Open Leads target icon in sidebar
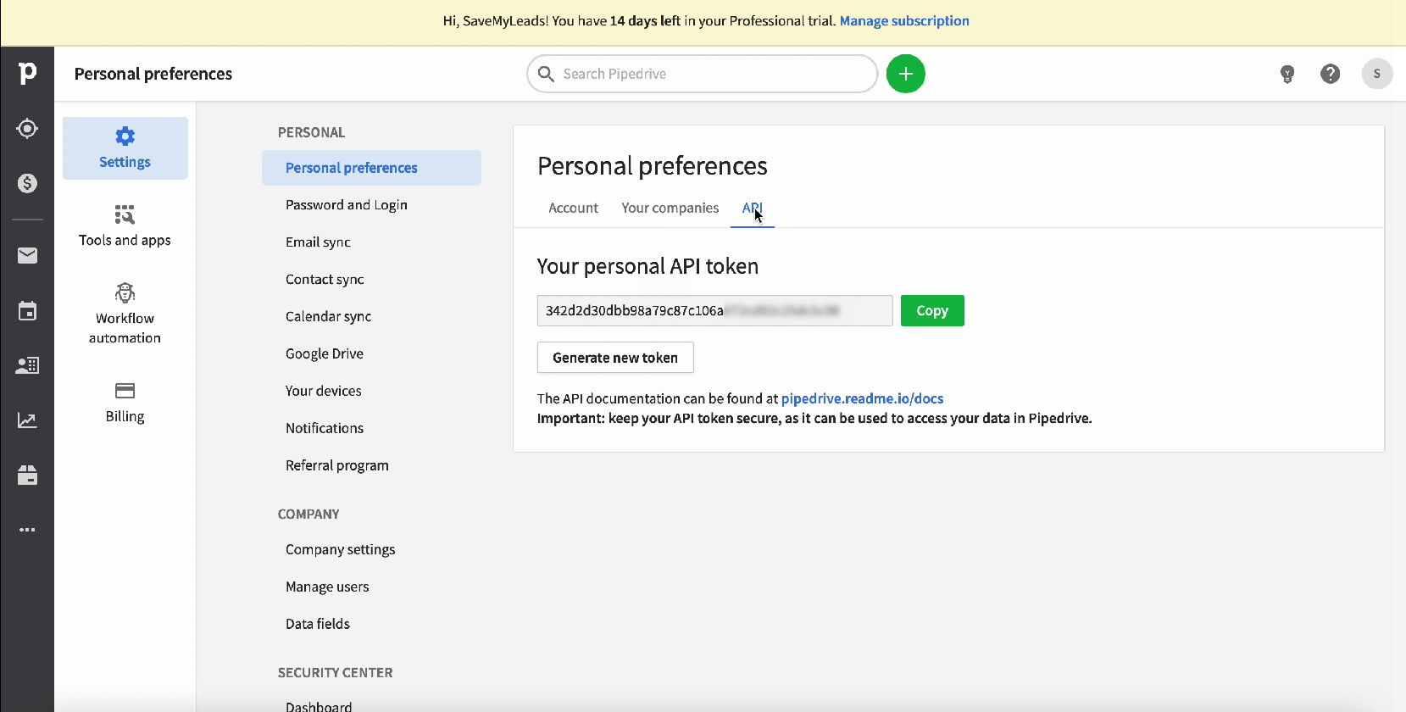The image size is (1406, 712). [x=27, y=128]
